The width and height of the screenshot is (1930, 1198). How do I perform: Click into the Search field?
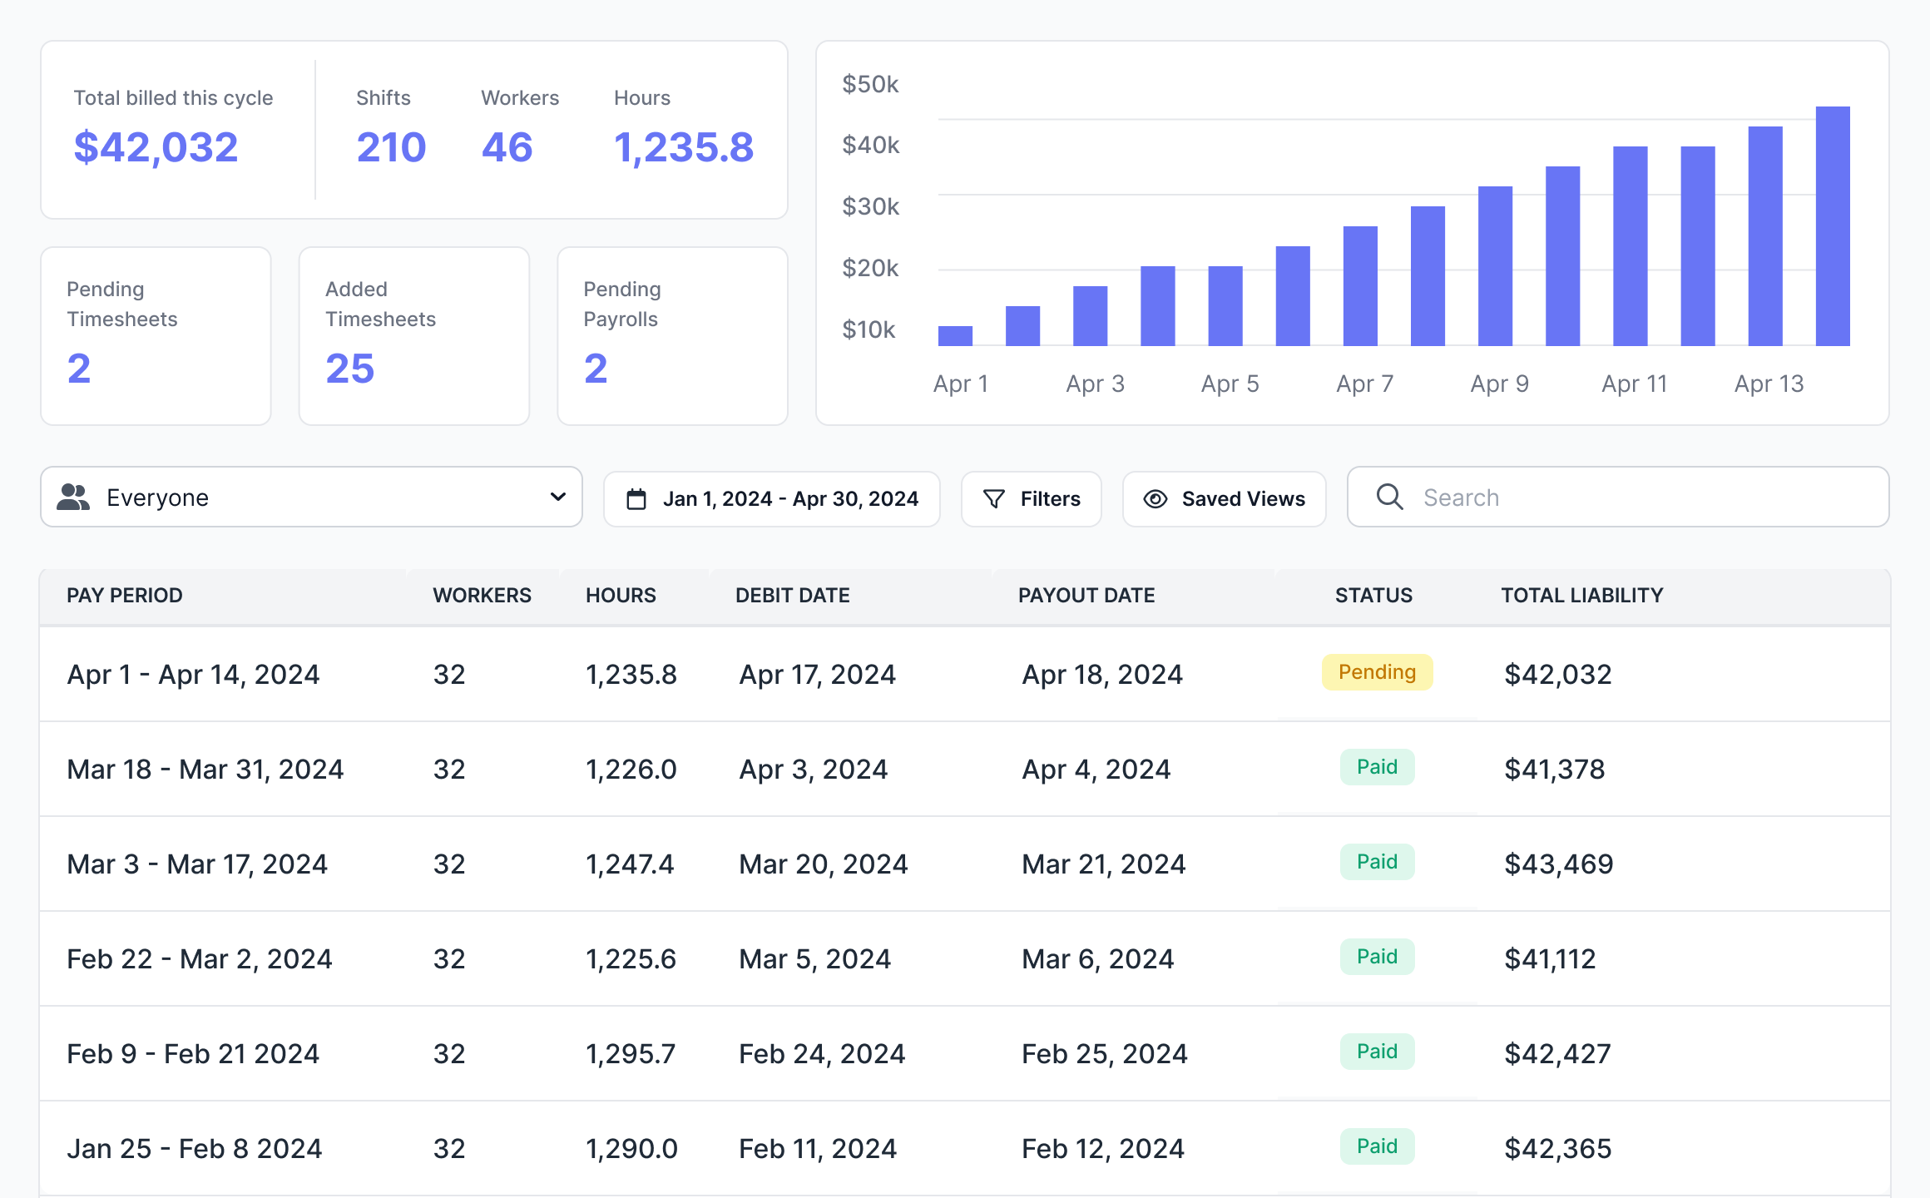coord(1618,497)
